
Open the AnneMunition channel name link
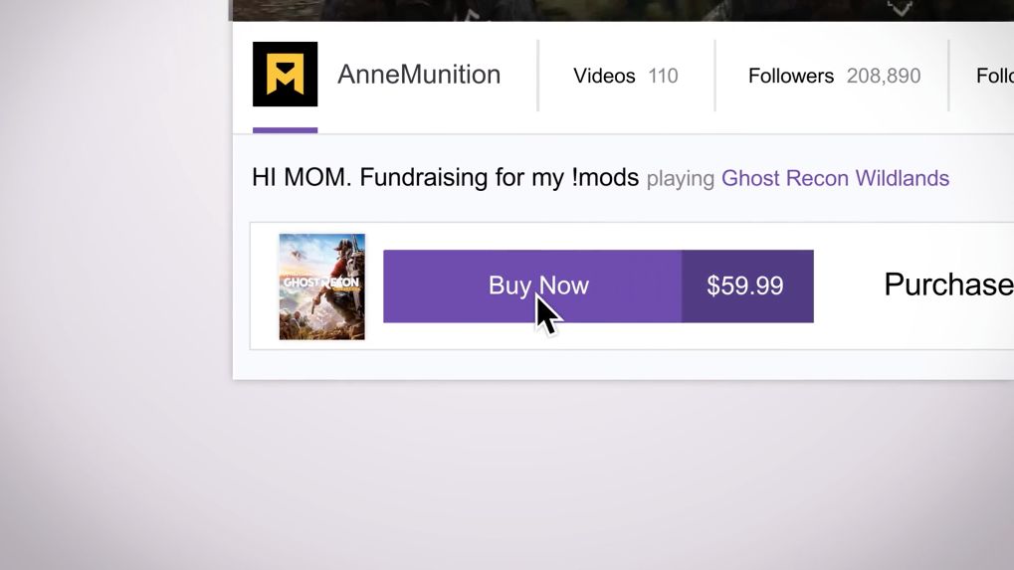pos(419,75)
